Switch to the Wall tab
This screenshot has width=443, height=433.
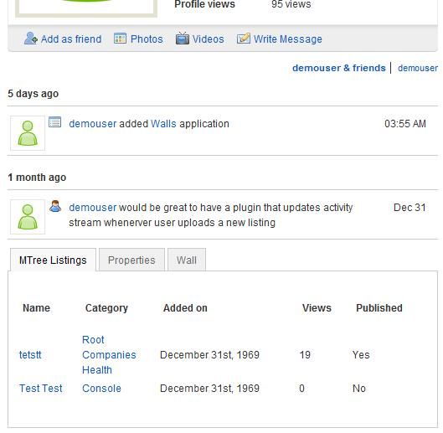[187, 260]
